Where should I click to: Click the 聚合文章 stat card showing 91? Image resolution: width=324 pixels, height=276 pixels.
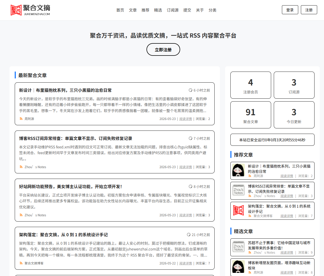point(251,115)
